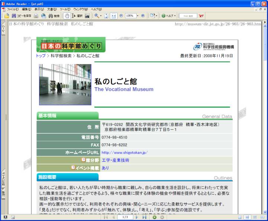Click the トップ breadcrumb link
Viewport: 268px width, 221px height.
pos(41,56)
